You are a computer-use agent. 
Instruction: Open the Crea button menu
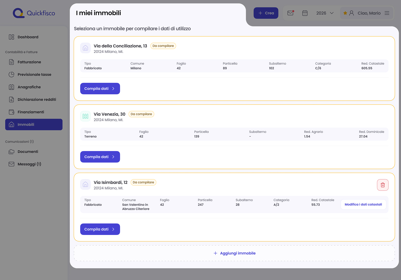click(x=266, y=13)
